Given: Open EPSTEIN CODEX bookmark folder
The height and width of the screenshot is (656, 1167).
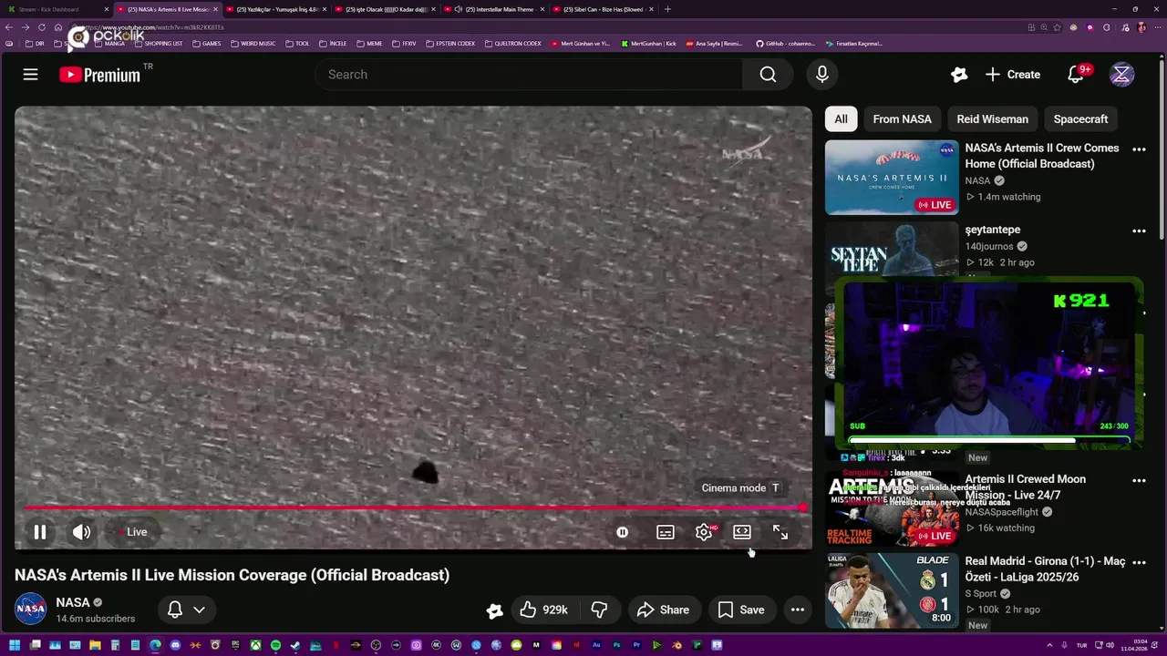Looking at the screenshot, I should [x=450, y=43].
